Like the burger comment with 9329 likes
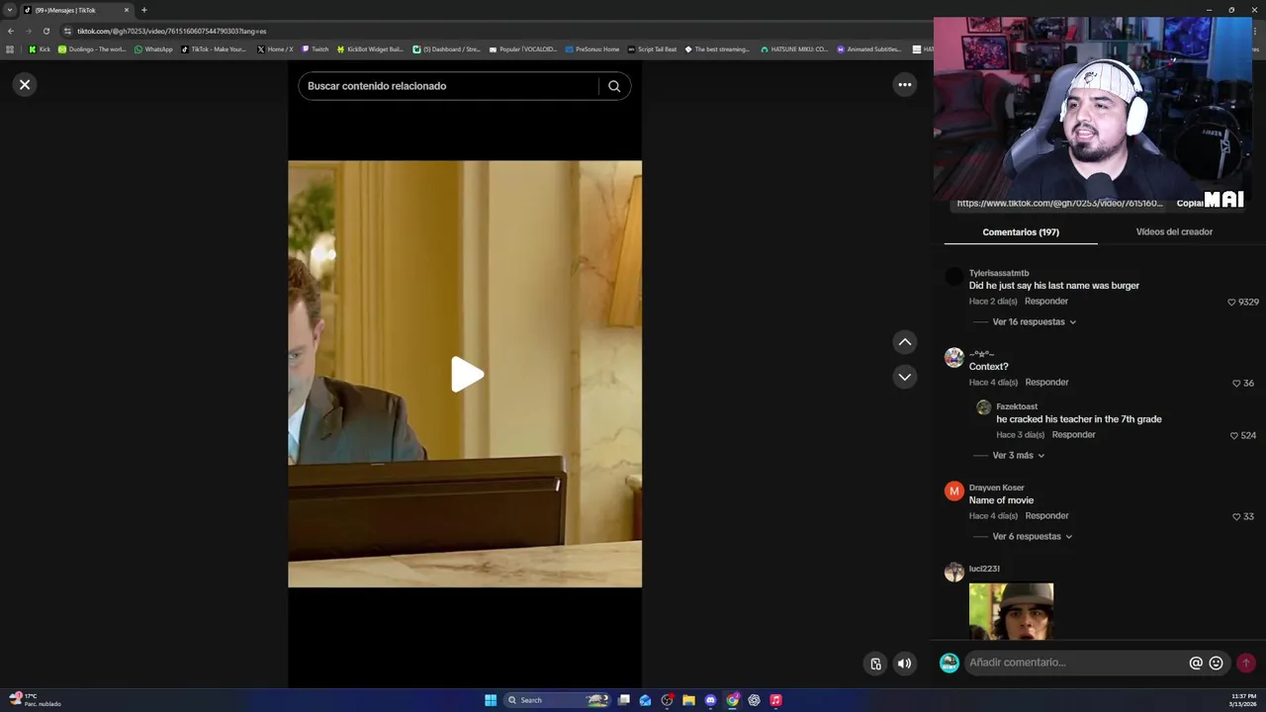Screen dimensions: 1266x712 [1232, 303]
